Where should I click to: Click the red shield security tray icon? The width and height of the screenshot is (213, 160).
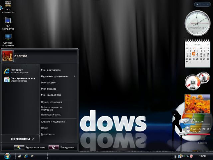191,156
